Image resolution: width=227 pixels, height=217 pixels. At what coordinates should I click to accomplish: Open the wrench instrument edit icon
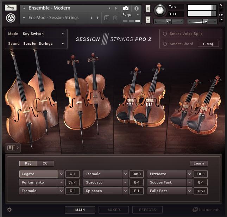pyautogui.click(x=11, y=7)
